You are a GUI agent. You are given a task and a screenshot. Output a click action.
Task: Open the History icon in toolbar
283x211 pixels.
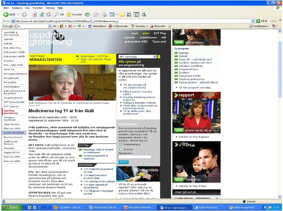tap(87, 14)
